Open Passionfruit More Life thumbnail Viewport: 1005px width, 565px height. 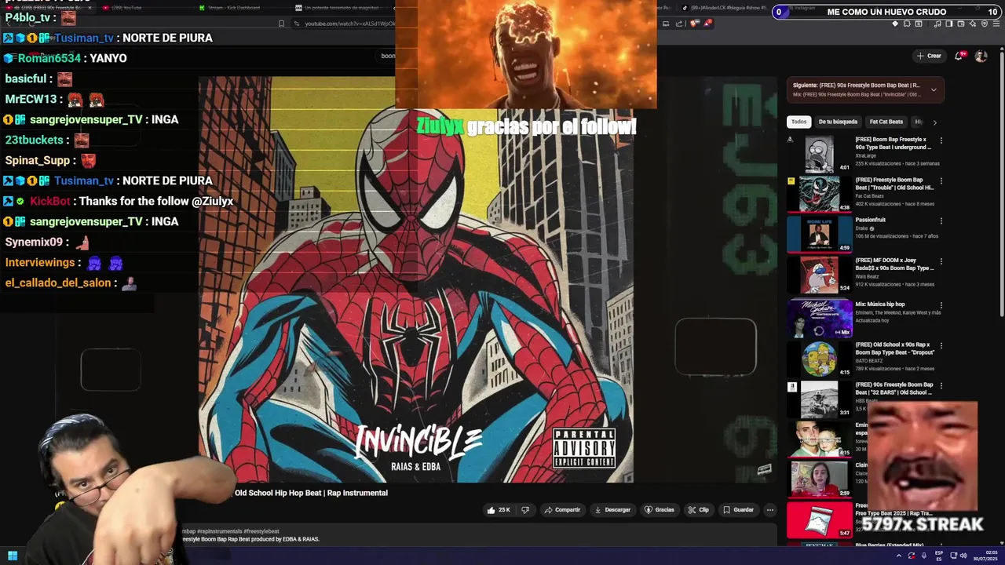pos(820,234)
